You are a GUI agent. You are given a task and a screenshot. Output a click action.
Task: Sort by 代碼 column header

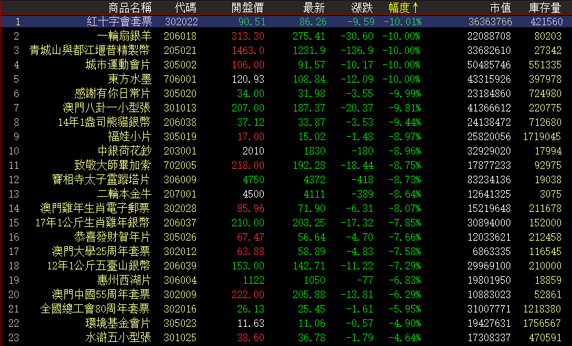(x=186, y=8)
